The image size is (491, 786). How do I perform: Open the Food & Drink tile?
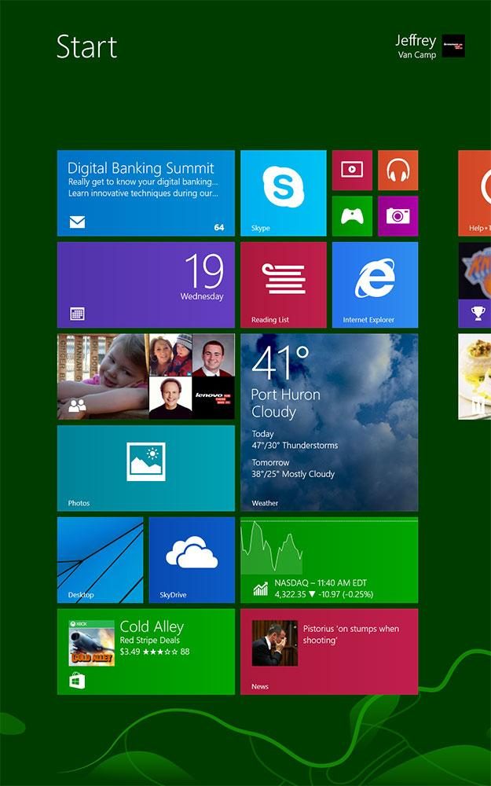pos(475,376)
